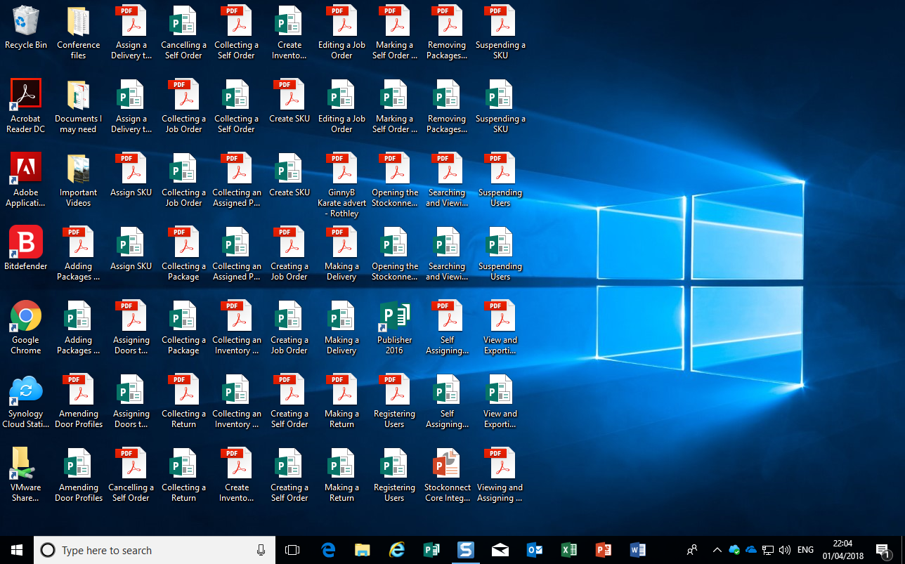Launch Outlook from the taskbar
This screenshot has height=564, width=905.
[535, 550]
